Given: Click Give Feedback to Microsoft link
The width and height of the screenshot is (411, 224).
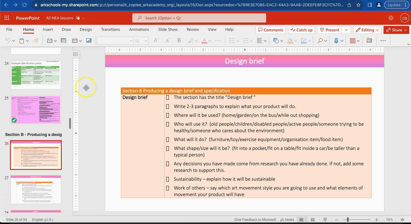Looking at the screenshot, I should click(x=255, y=220).
